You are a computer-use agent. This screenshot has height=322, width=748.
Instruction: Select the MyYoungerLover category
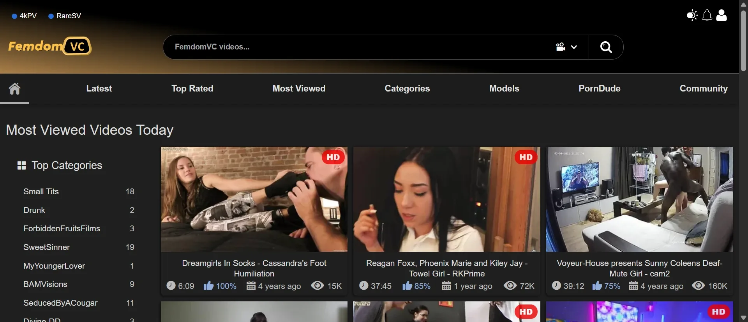tap(54, 266)
